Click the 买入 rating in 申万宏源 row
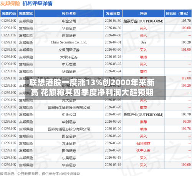The image size is (192, 176). tap(143, 64)
